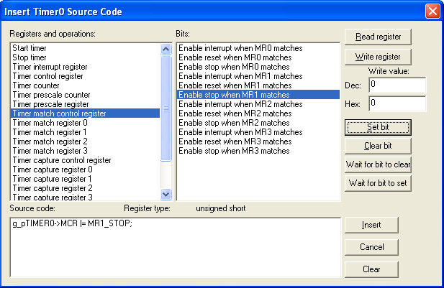The image size is (444, 288).
Task: Select Timer match register 3
Action: tap(85, 151)
